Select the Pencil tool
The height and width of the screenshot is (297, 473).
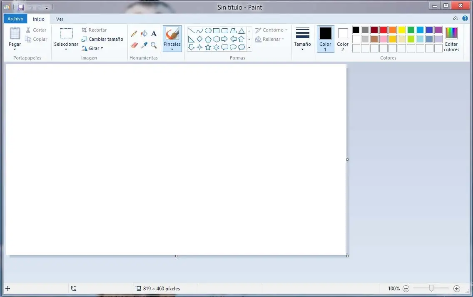tap(134, 33)
